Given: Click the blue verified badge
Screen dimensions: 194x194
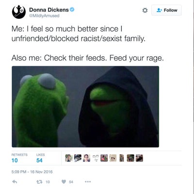Looking at the screenshot, I should (72, 10).
